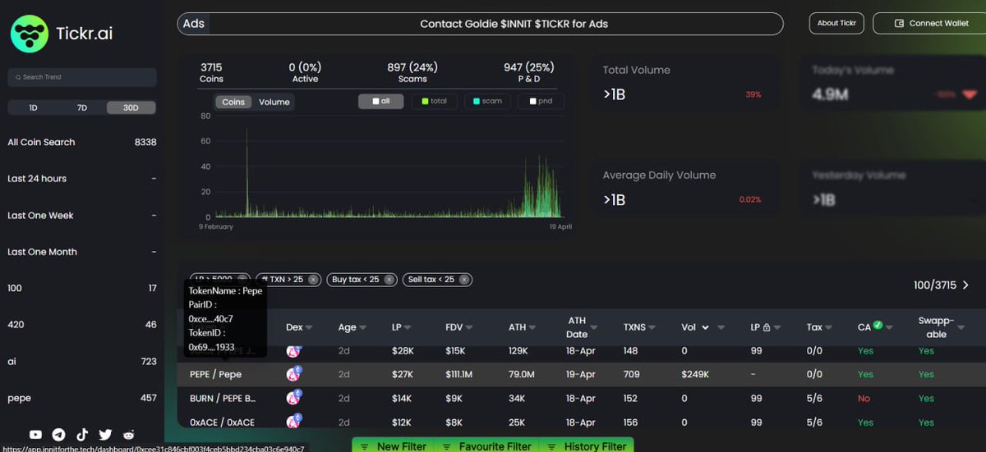
Task: Click the Connect Wallet button
Action: point(930,23)
